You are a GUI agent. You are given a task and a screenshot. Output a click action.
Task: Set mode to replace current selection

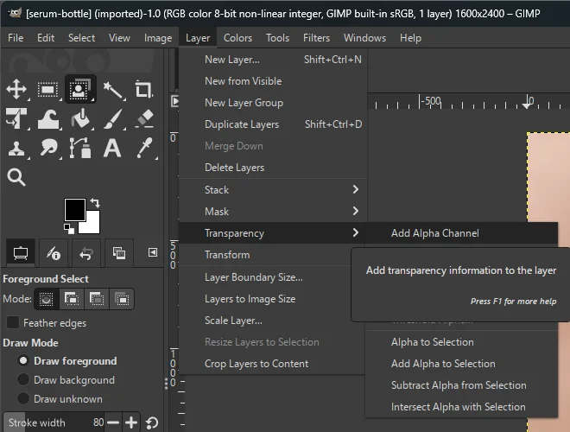tap(46, 299)
